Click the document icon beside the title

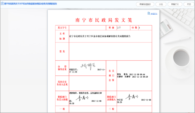click(x=2, y=4)
